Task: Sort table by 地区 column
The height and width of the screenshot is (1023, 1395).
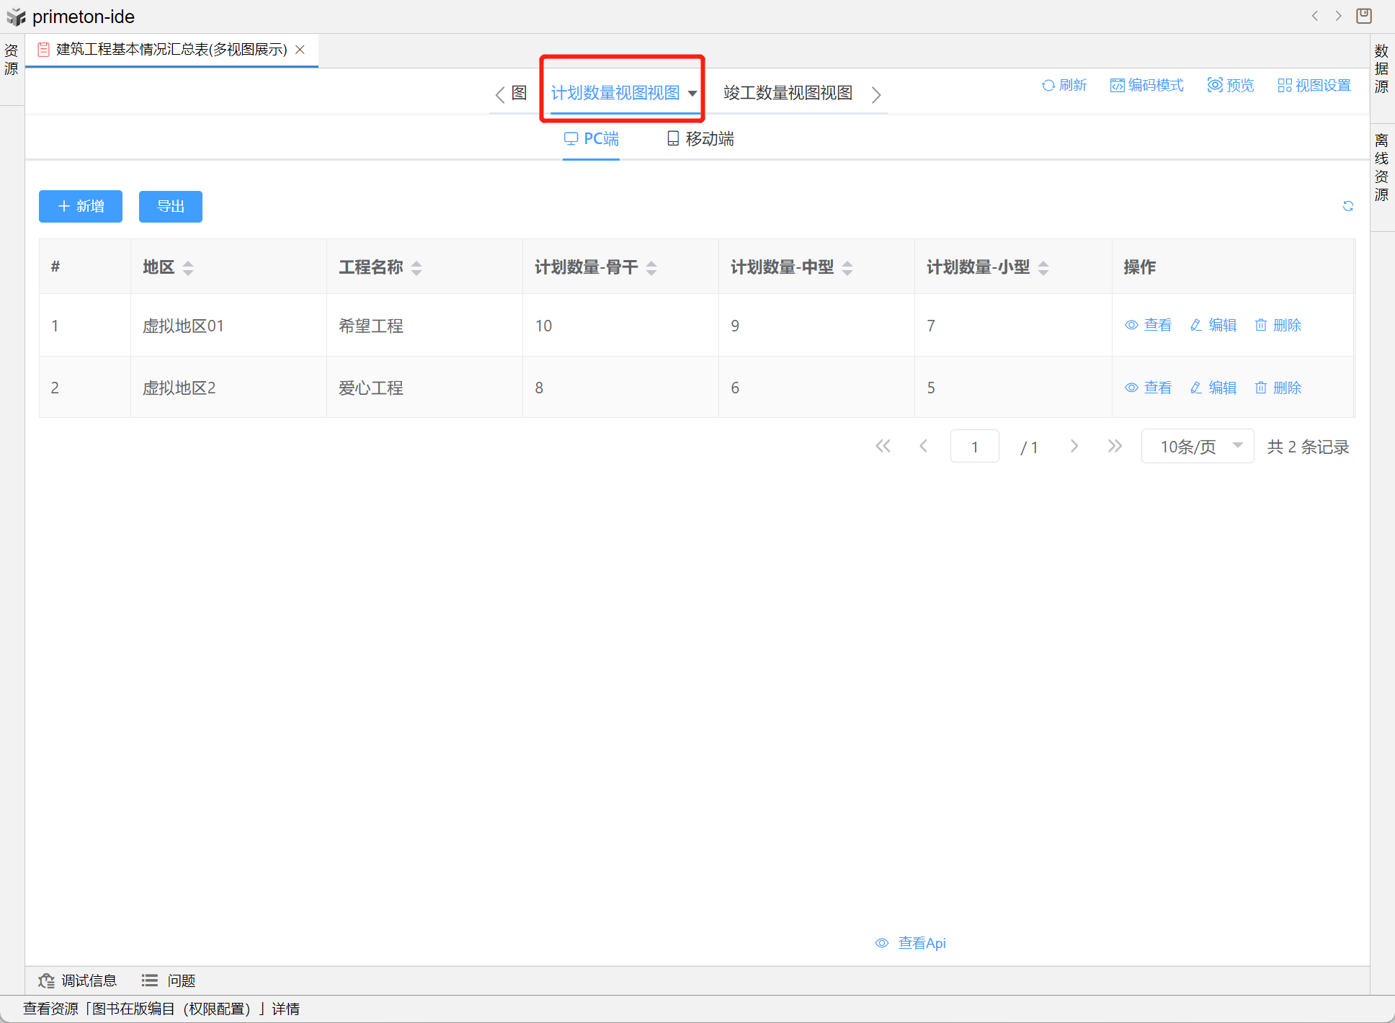Action: [x=188, y=268]
